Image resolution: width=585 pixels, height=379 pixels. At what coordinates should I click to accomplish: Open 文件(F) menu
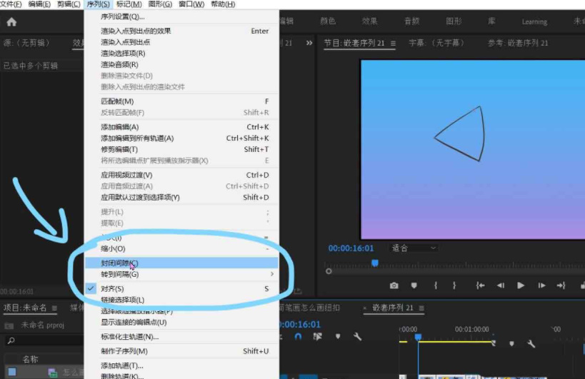click(11, 4)
